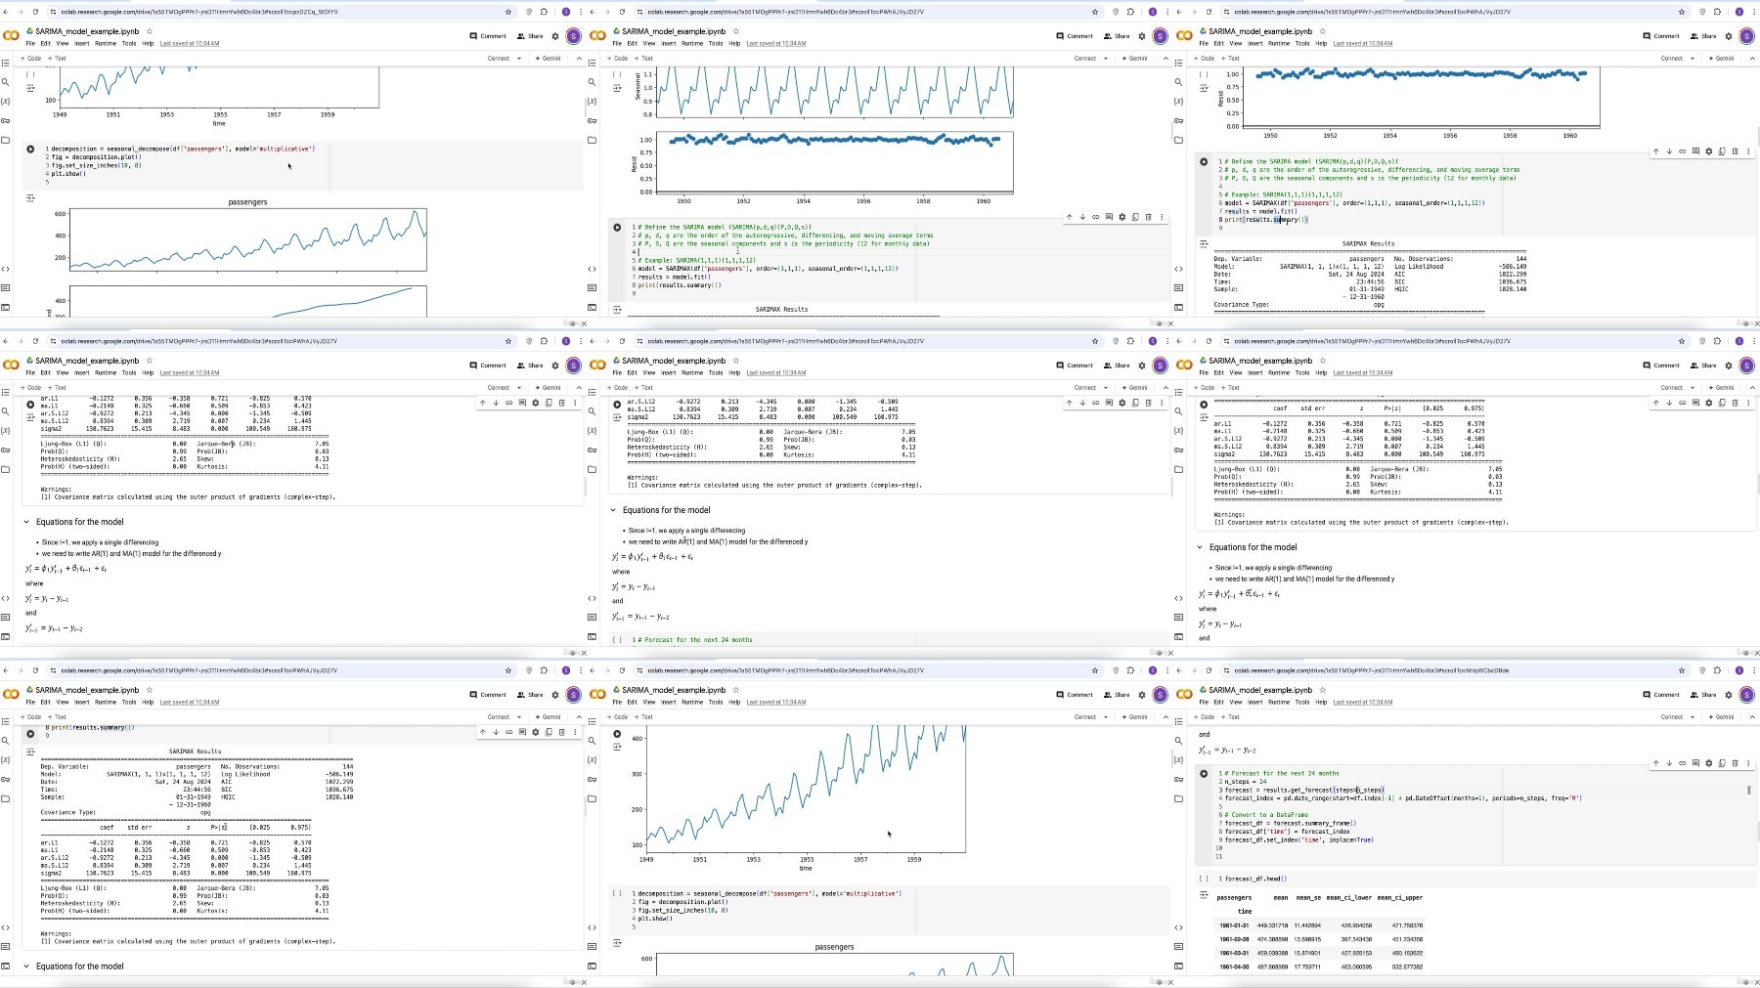Image resolution: width=1760 pixels, height=988 pixels.
Task: Open Find and replace in top-middle window
Action: pyautogui.click(x=592, y=82)
